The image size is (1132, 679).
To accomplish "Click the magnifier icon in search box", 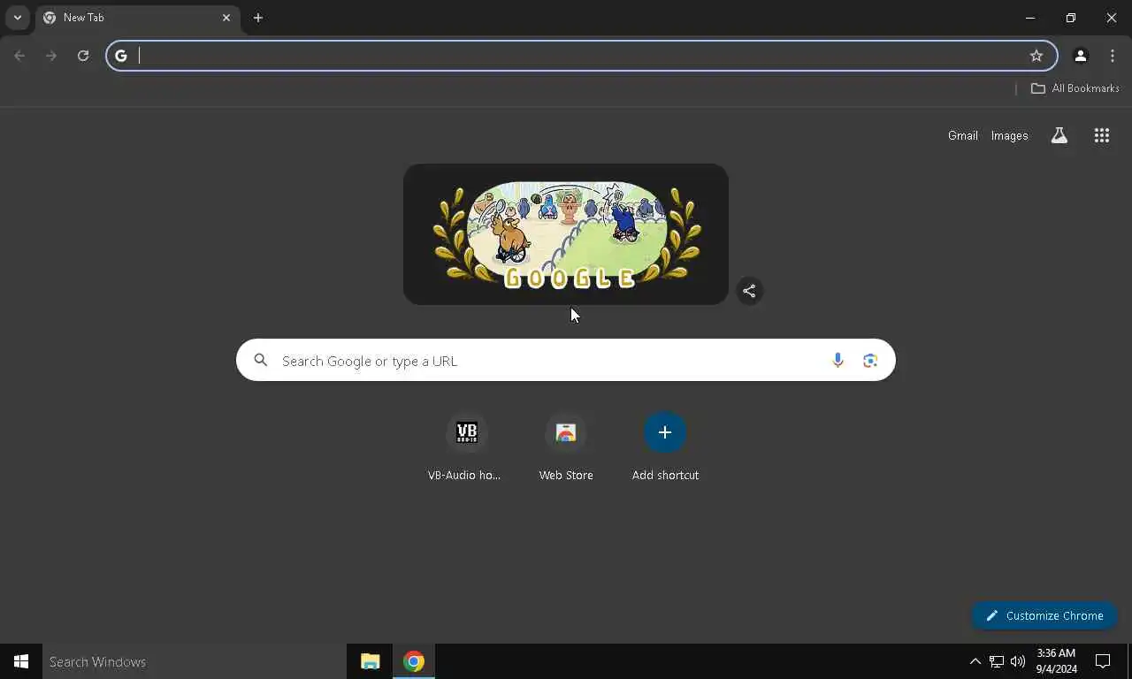I will tap(260, 360).
